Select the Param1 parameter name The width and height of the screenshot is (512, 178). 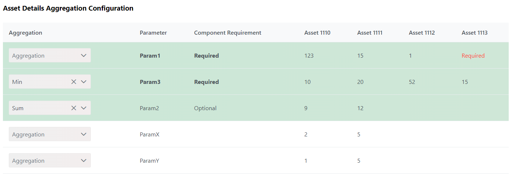pos(150,56)
